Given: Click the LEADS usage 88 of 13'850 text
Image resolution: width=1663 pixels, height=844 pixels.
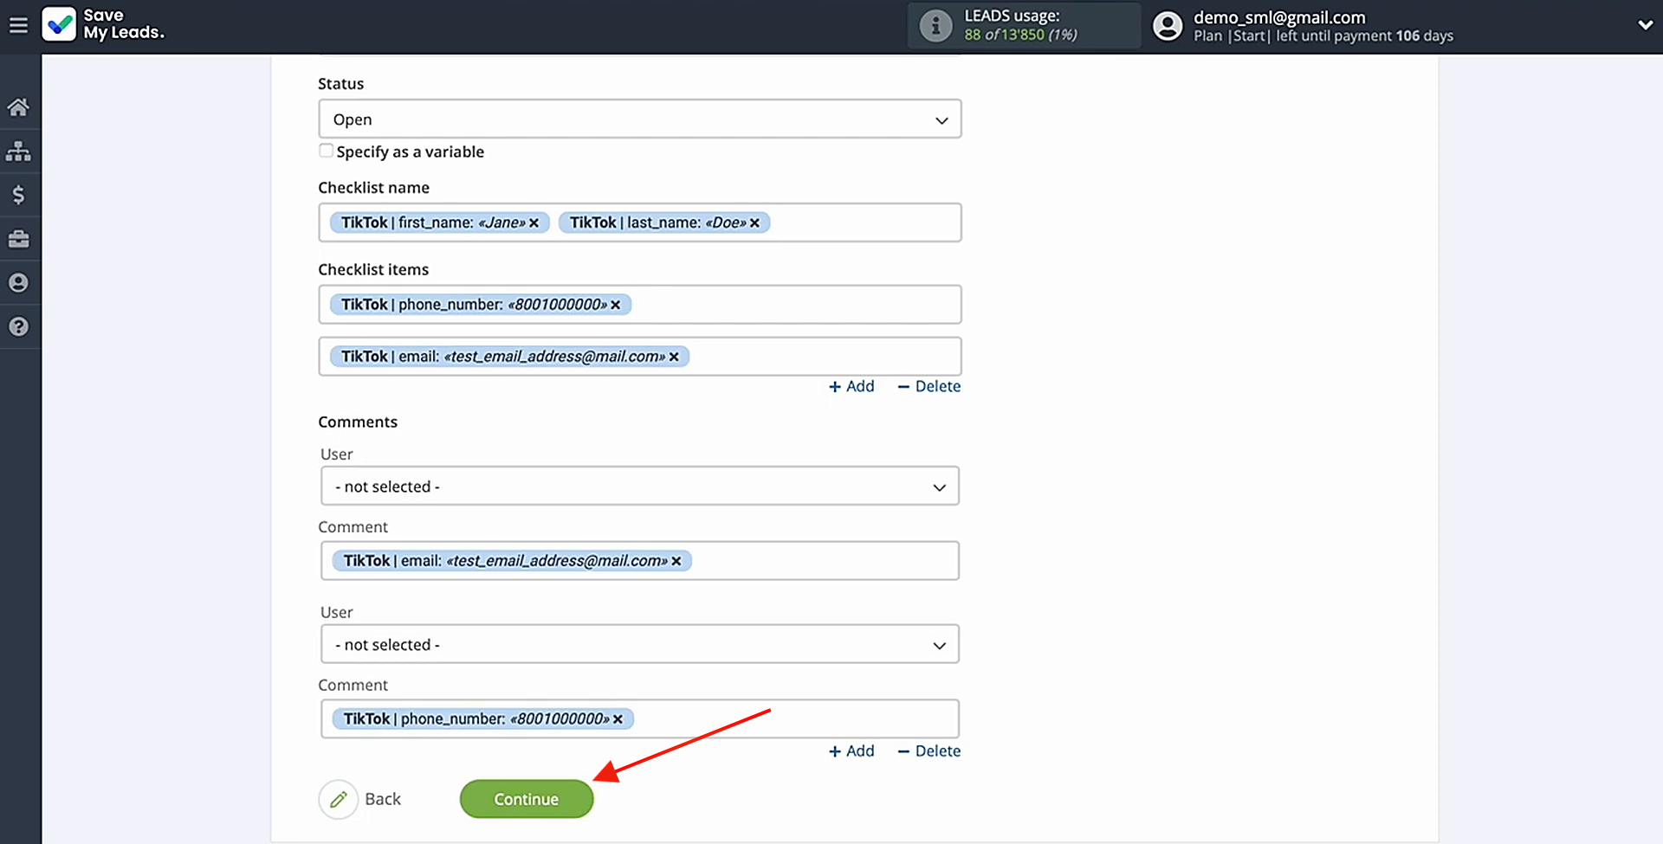Looking at the screenshot, I should tap(1020, 35).
